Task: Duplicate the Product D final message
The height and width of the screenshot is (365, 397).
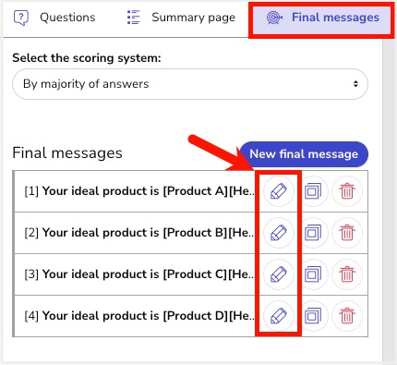Action: (x=313, y=316)
